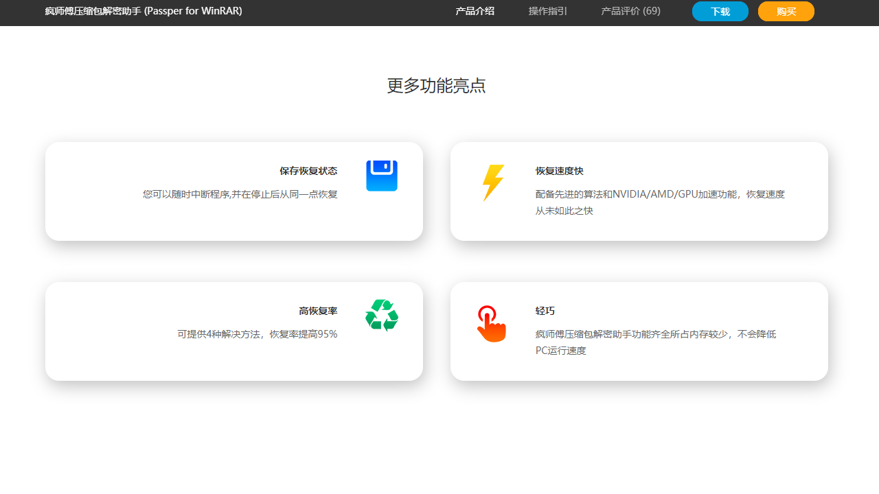The image size is (879, 494).
Task: Click the 轻巧 feature card
Action: click(639, 331)
